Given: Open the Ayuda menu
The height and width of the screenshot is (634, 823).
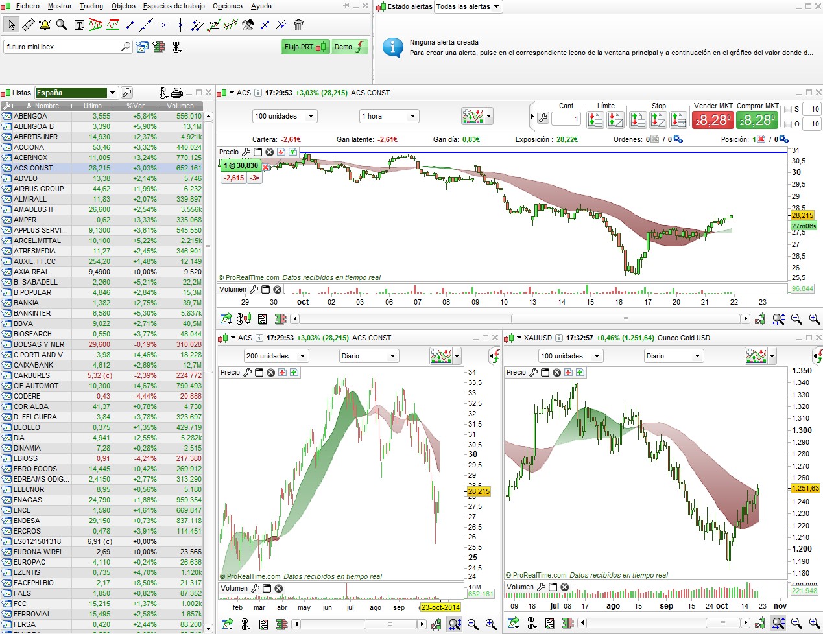Looking at the screenshot, I should (261, 6).
